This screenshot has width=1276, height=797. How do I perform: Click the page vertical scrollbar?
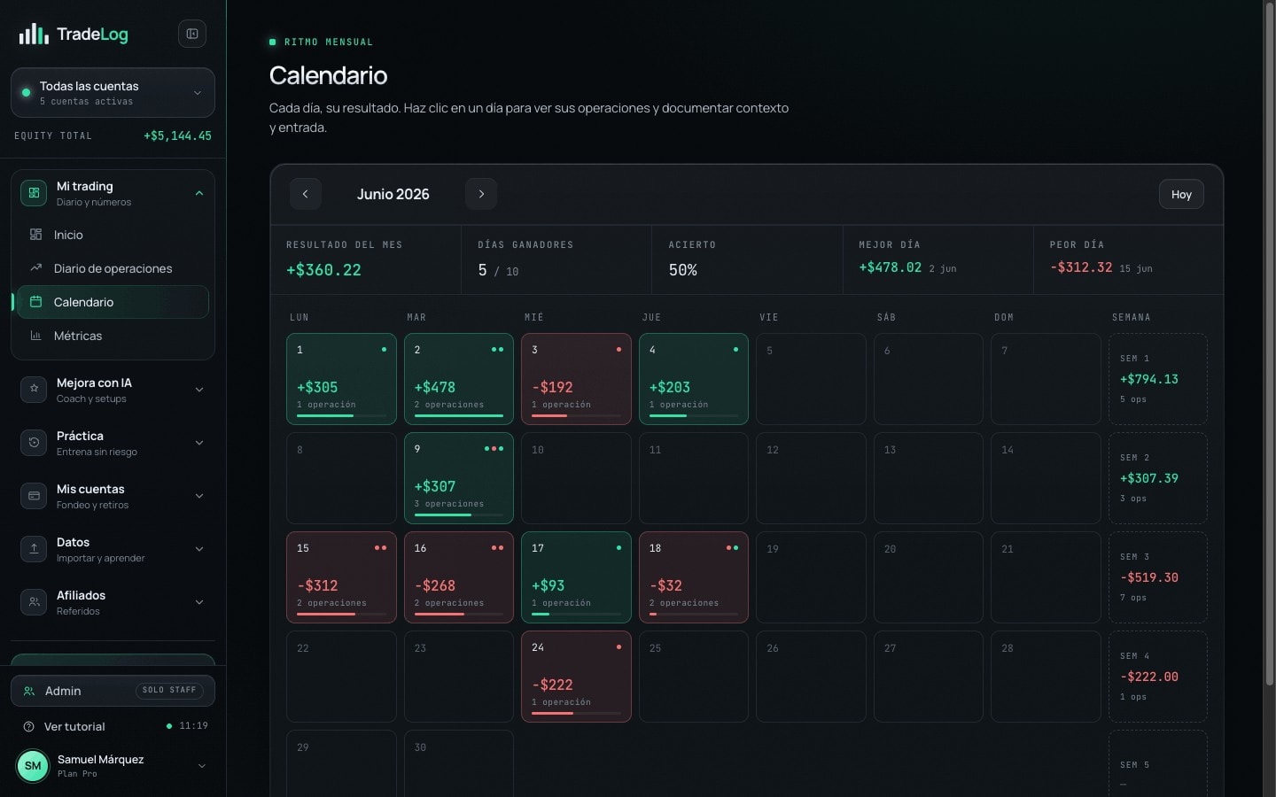1269,345
